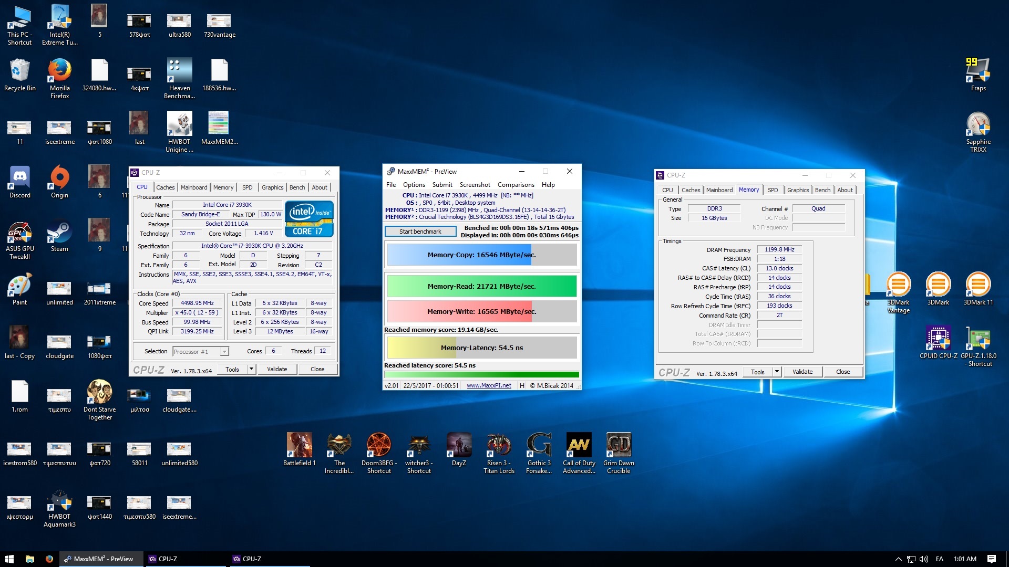The image size is (1009, 567).
Task: Open About tab in right CPU-Z
Action: pos(845,190)
